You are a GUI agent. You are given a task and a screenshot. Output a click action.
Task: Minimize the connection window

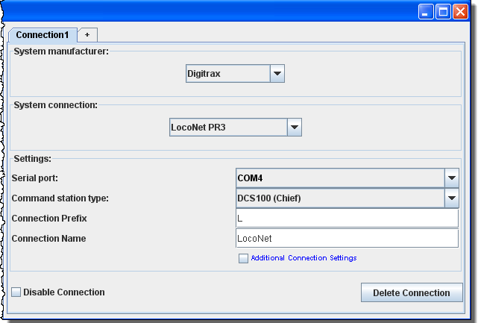click(x=426, y=12)
